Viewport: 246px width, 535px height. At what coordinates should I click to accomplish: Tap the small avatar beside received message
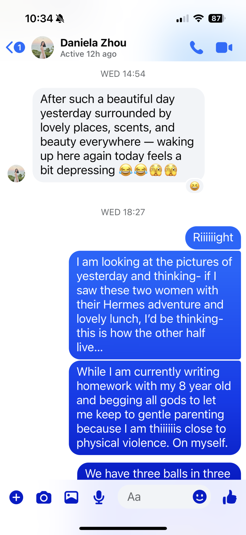tap(16, 173)
